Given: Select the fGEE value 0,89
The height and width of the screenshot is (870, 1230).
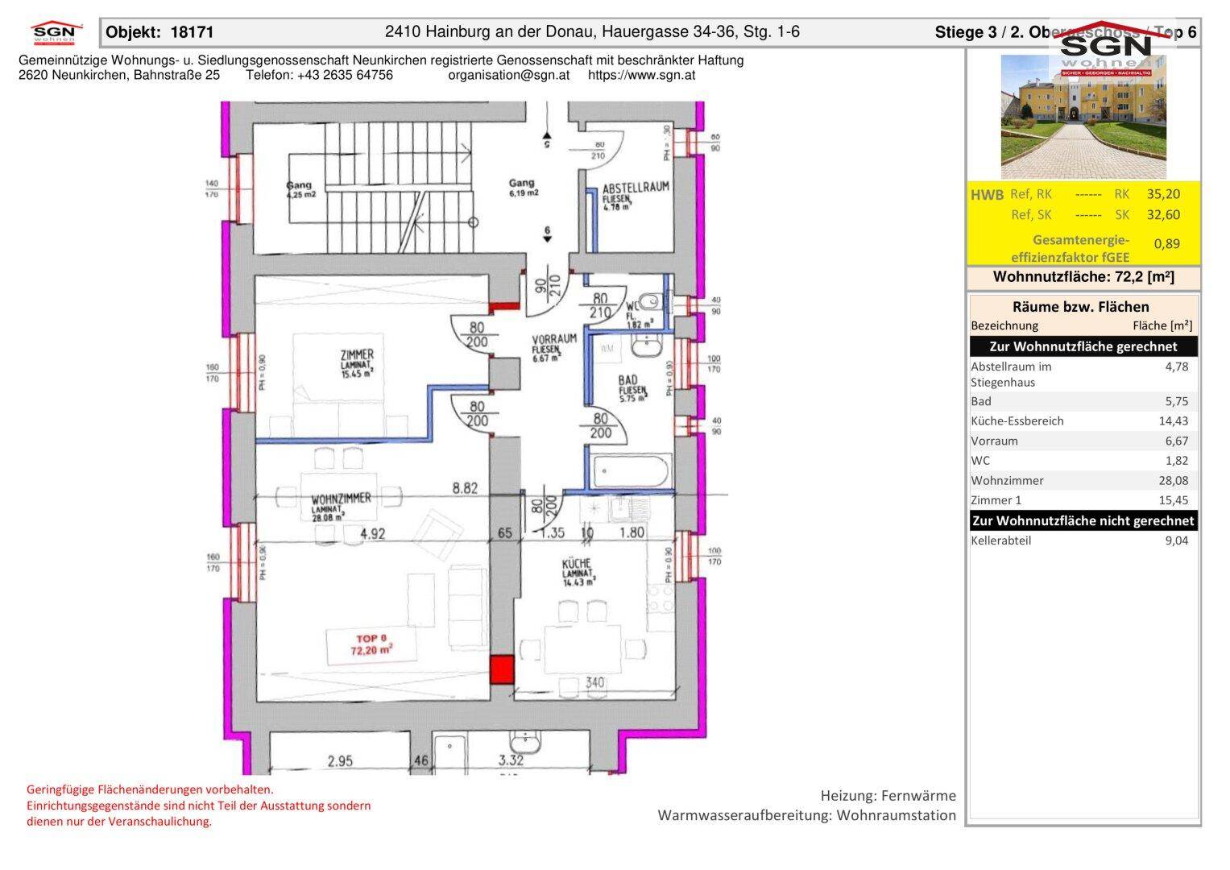Looking at the screenshot, I should click(x=1166, y=243).
